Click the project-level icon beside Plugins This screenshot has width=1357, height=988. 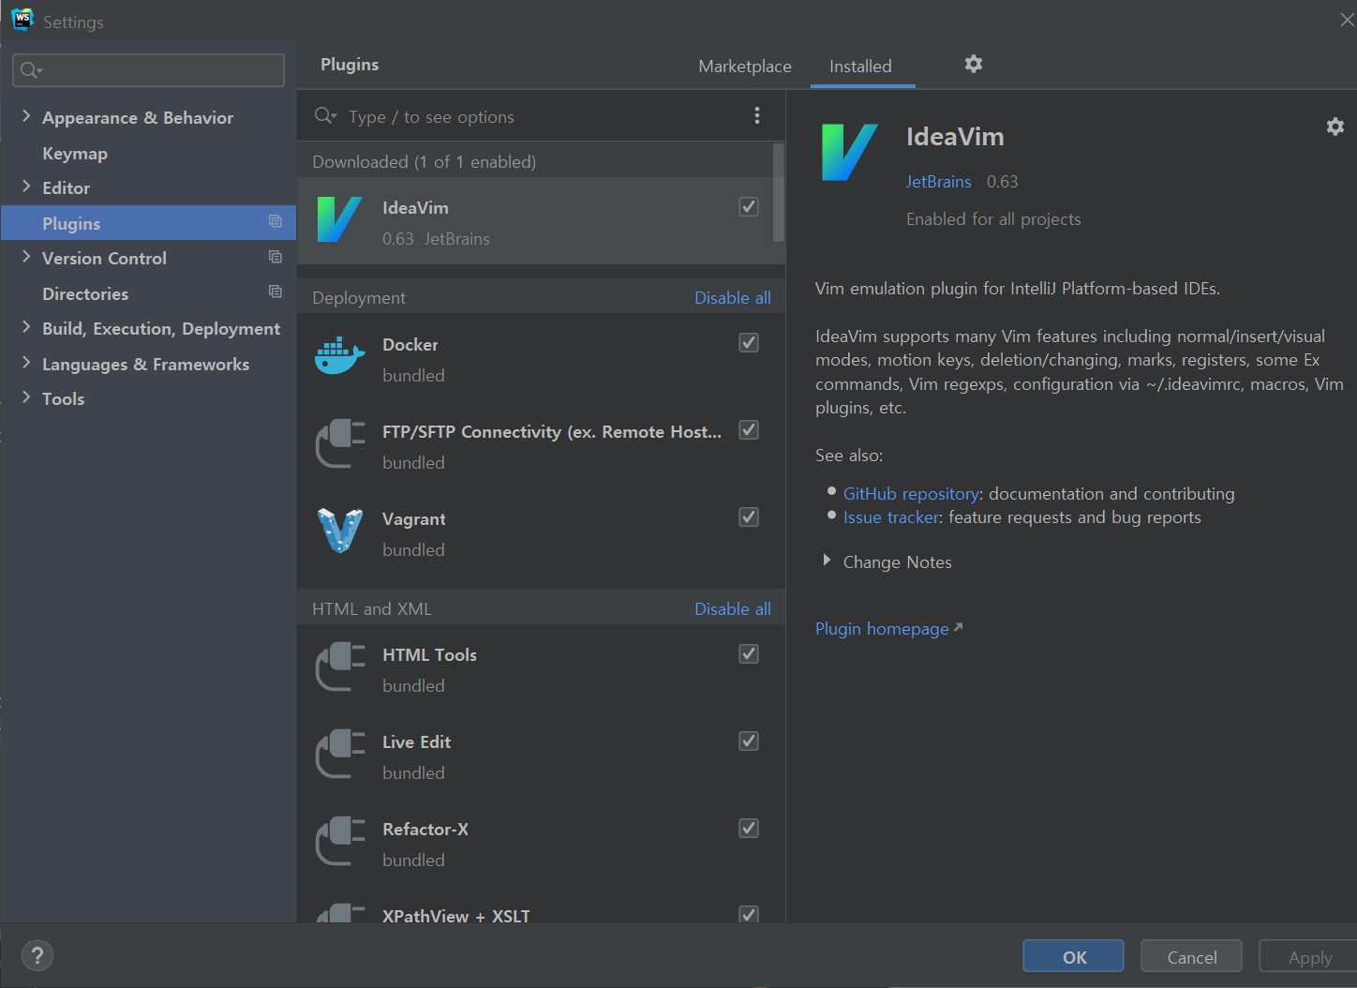click(276, 221)
